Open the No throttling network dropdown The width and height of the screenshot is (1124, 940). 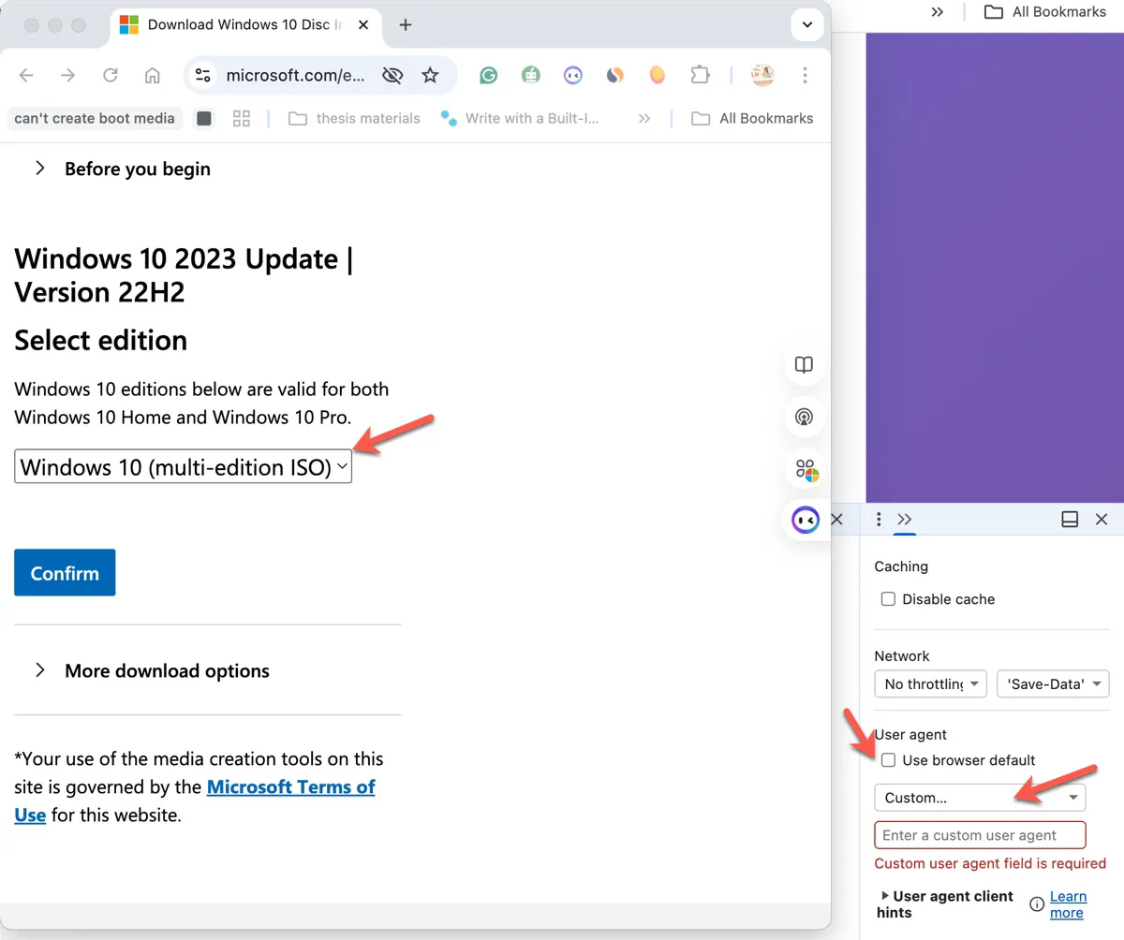[x=929, y=683]
